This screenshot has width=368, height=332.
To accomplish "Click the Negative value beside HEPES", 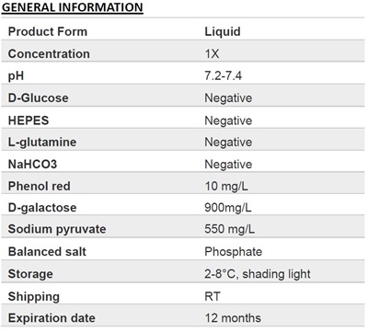I will pyautogui.click(x=228, y=120).
